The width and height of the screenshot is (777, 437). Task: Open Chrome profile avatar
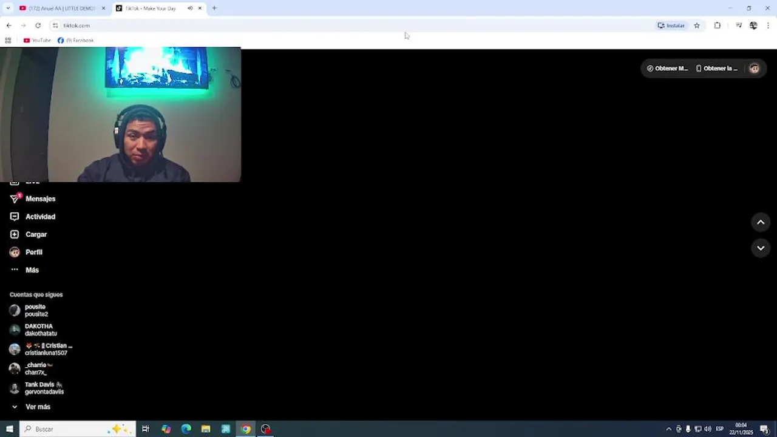[753, 25]
